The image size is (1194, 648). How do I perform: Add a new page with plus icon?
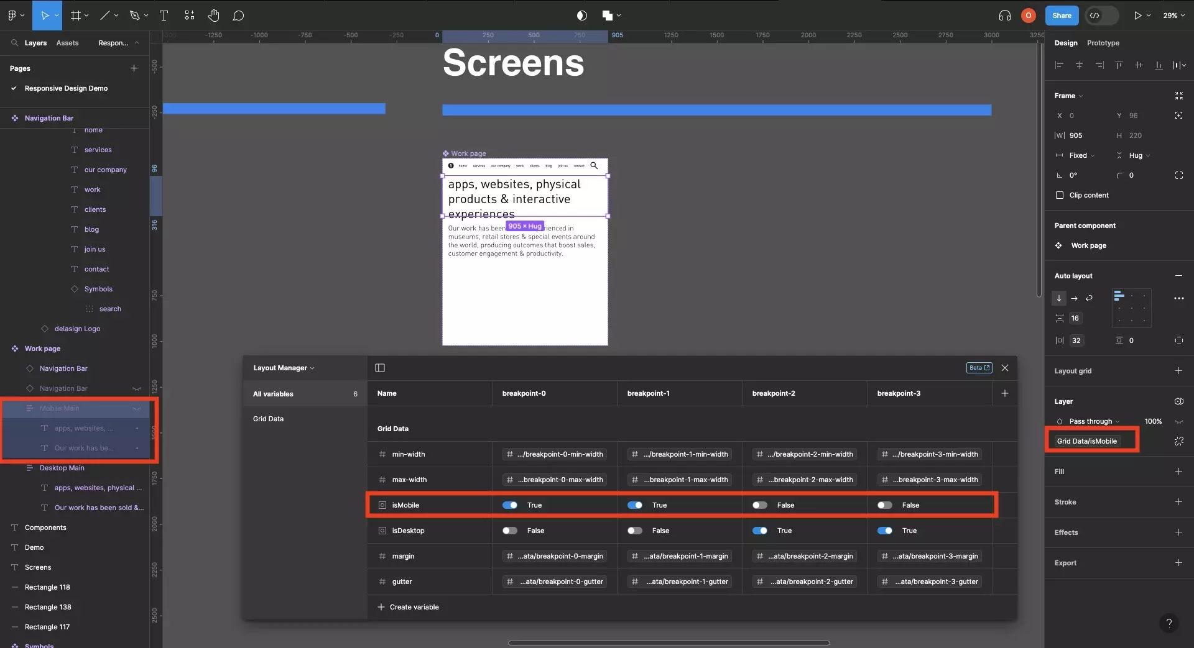134,68
